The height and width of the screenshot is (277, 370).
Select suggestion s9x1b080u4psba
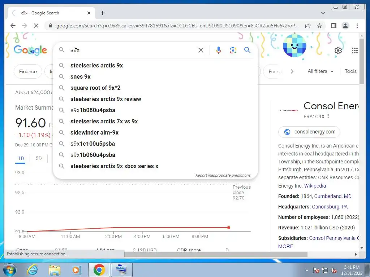pos(155,110)
